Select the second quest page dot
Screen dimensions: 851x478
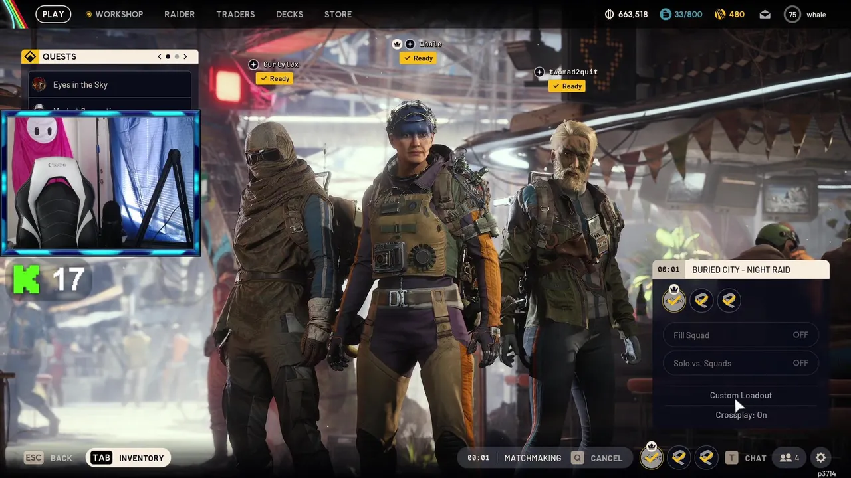[x=176, y=56]
